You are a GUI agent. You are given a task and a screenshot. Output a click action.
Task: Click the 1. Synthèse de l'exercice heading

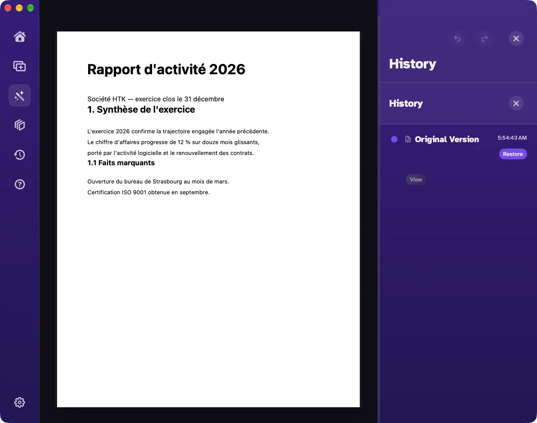point(141,110)
